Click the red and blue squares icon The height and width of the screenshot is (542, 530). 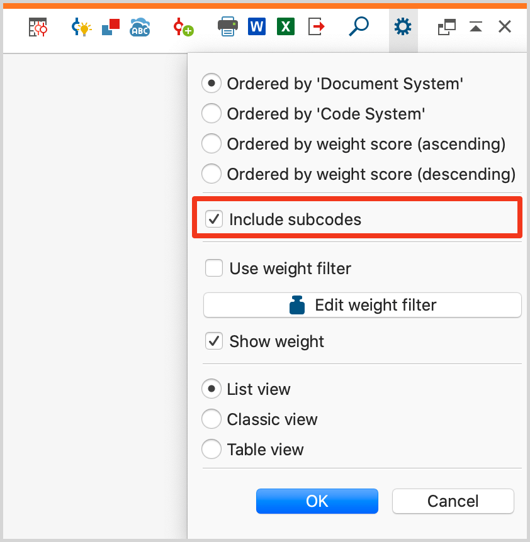pos(111,27)
